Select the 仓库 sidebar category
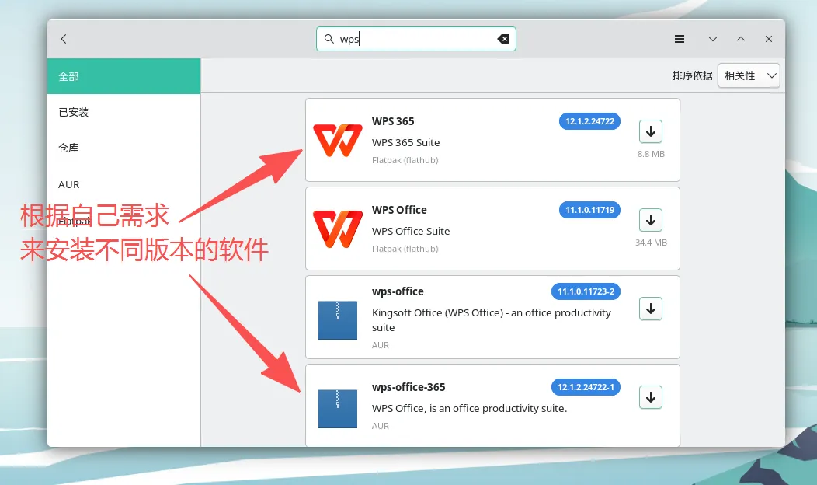817x485 pixels. coord(124,148)
